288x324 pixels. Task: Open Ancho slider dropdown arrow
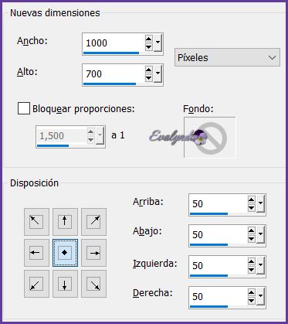pyautogui.click(x=158, y=43)
